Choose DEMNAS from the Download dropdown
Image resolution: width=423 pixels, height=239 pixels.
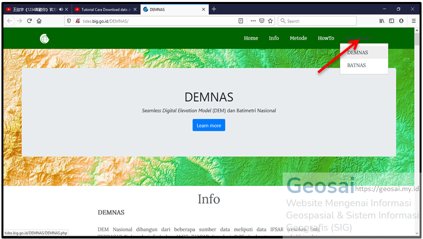click(364, 52)
